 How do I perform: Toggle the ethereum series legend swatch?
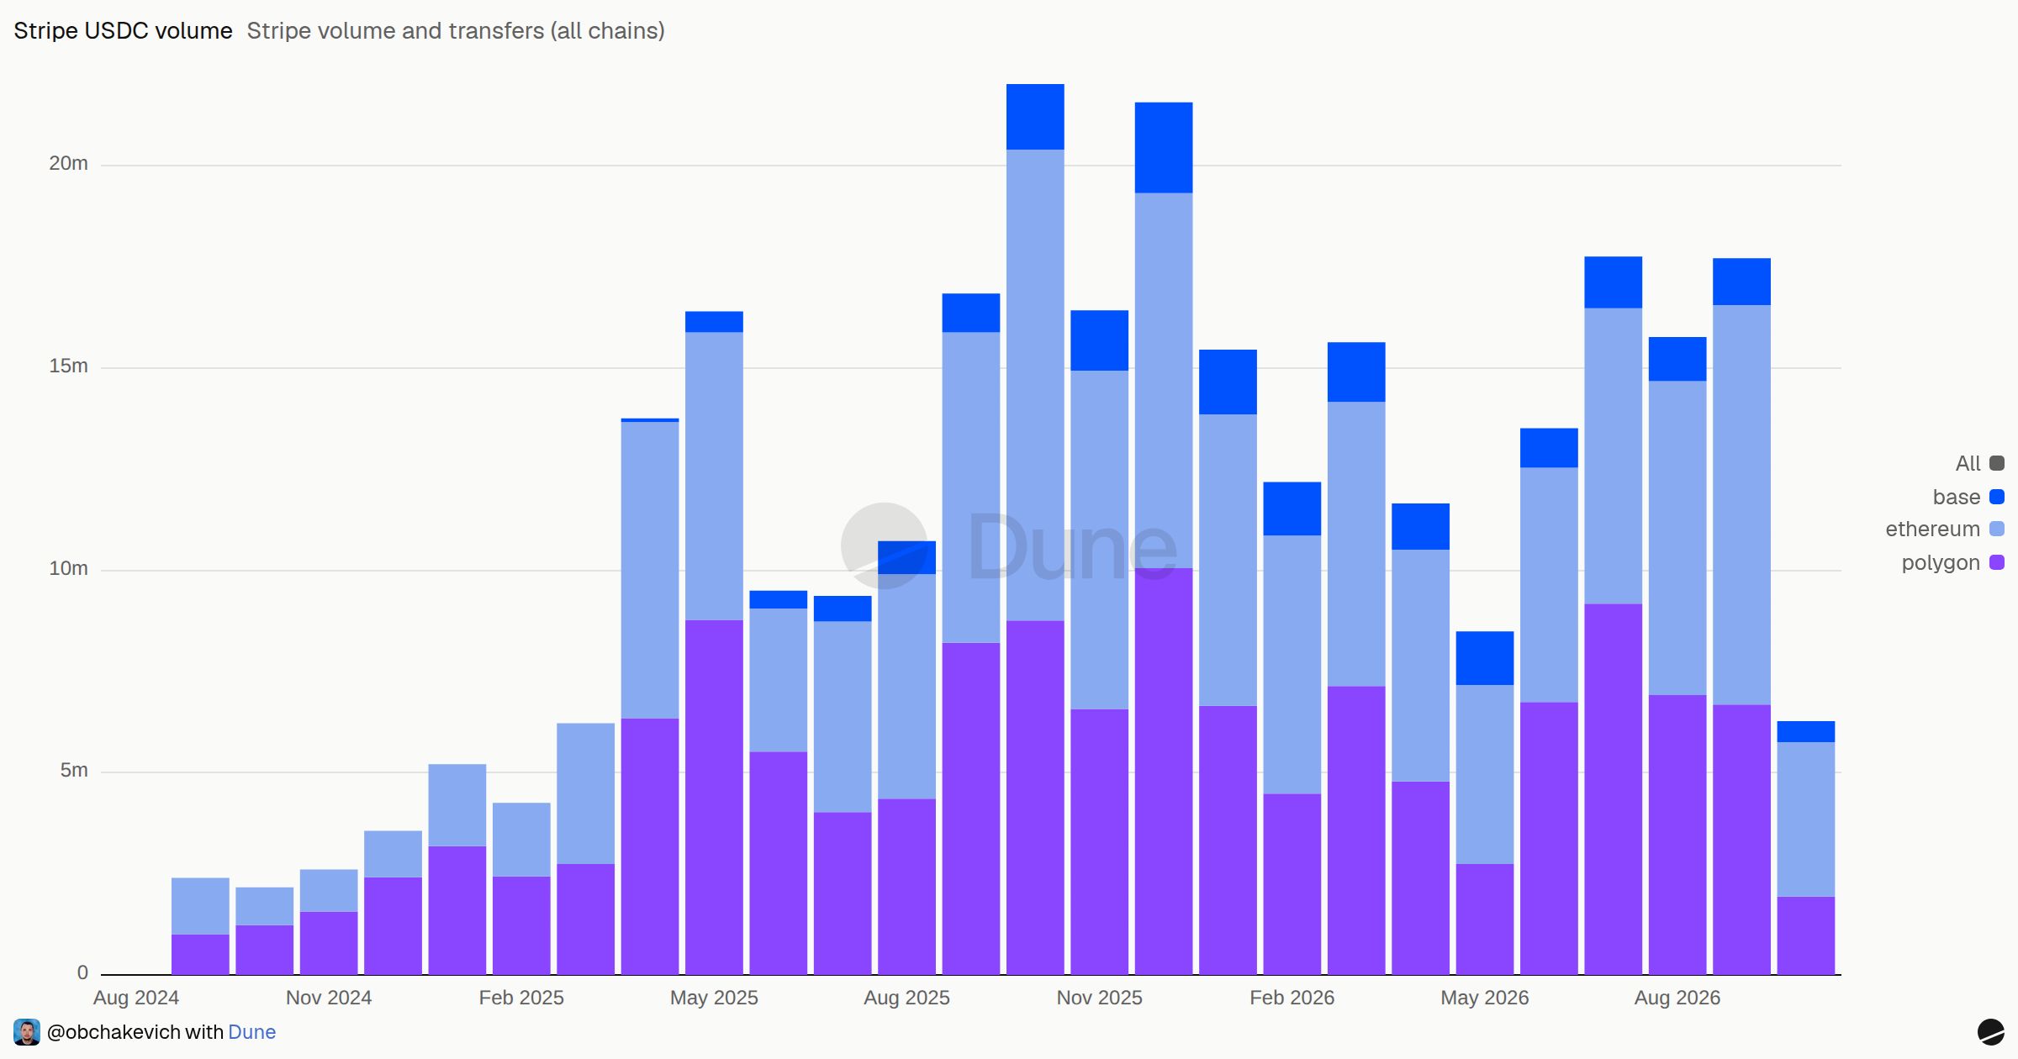pyautogui.click(x=1997, y=529)
